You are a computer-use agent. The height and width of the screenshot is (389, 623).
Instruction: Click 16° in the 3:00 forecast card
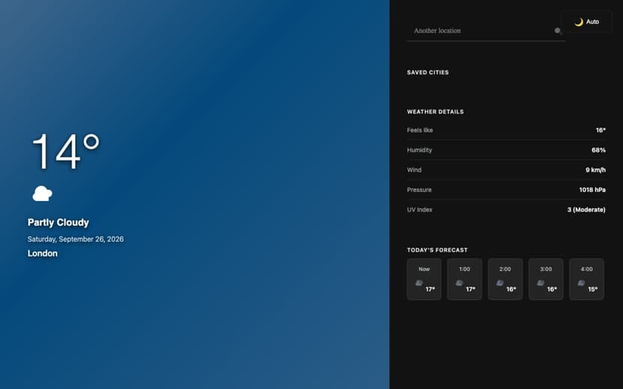pos(552,289)
